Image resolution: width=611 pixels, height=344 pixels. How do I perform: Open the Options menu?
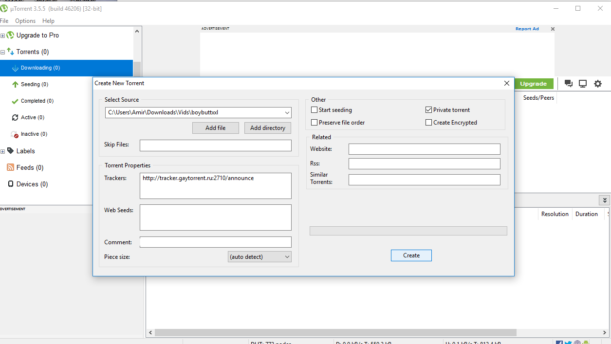click(25, 20)
